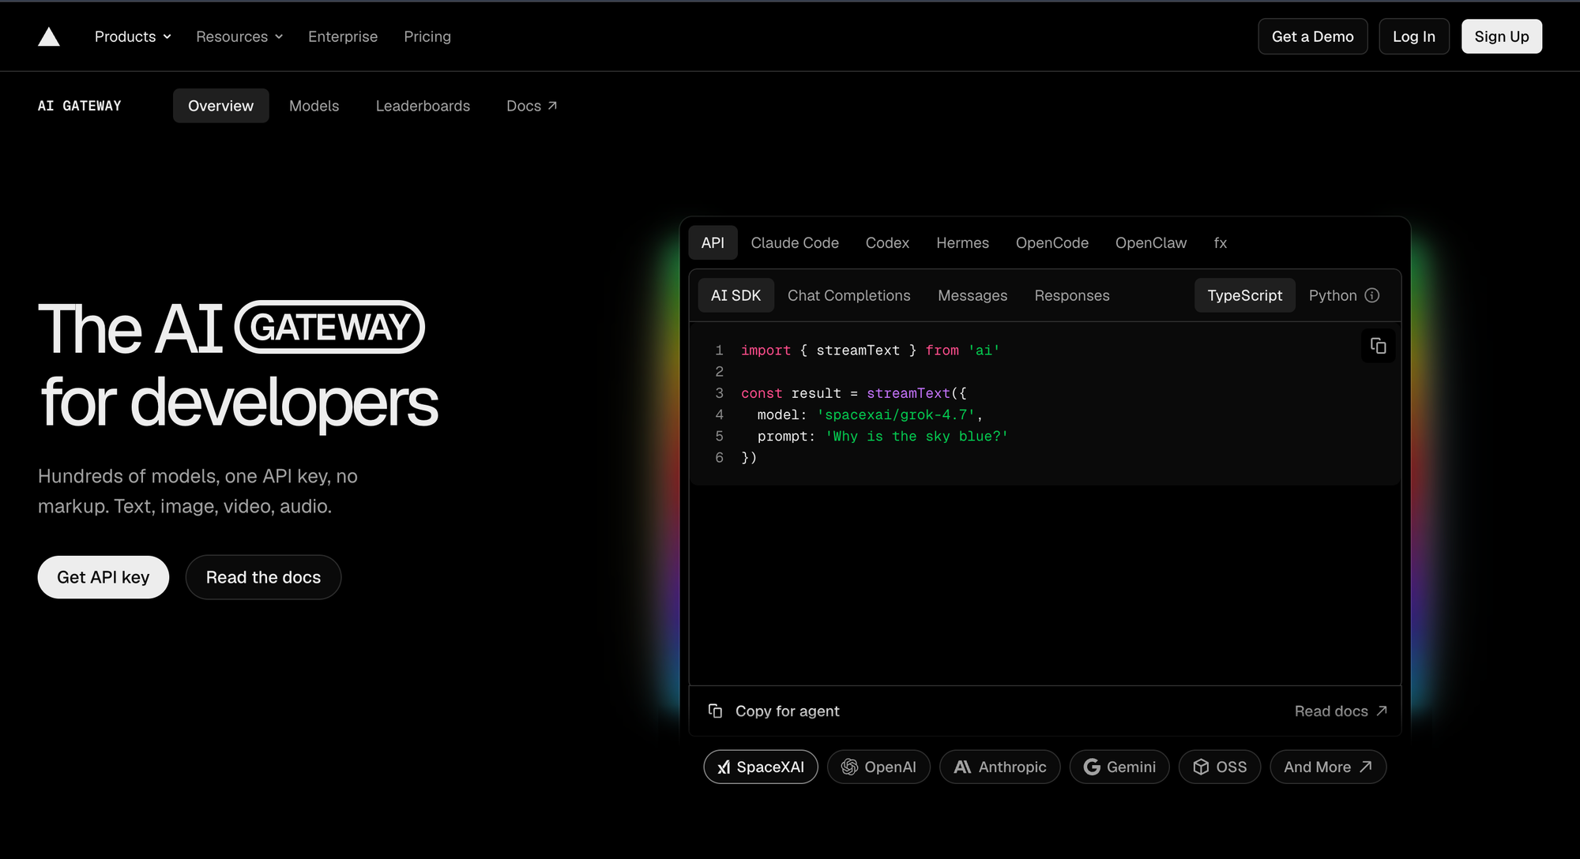Viewport: 1580px width, 859px height.
Task: Switch language to TypeScript
Action: (x=1244, y=295)
